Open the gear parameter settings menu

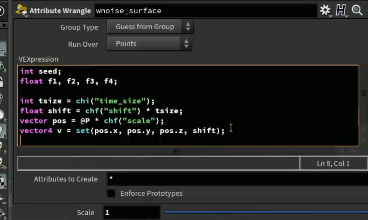pos(325,11)
